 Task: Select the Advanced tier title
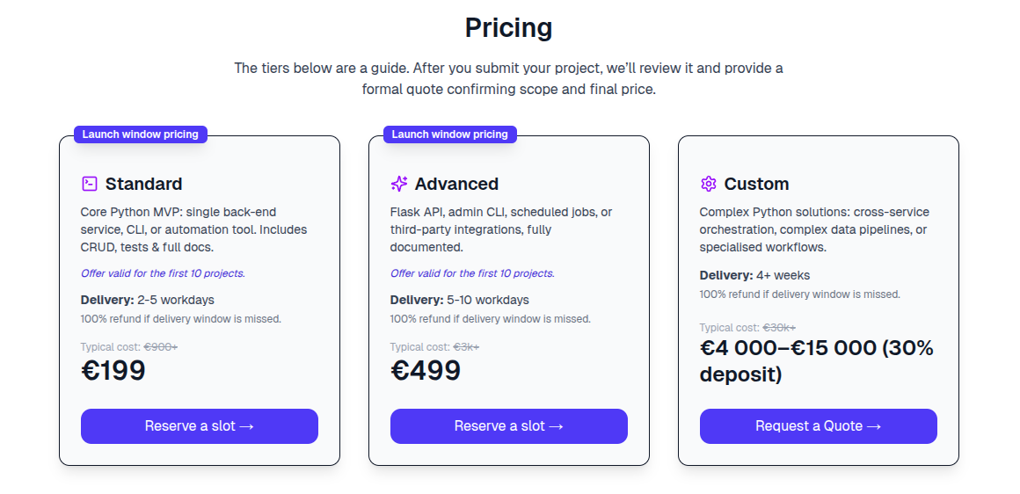[456, 184]
